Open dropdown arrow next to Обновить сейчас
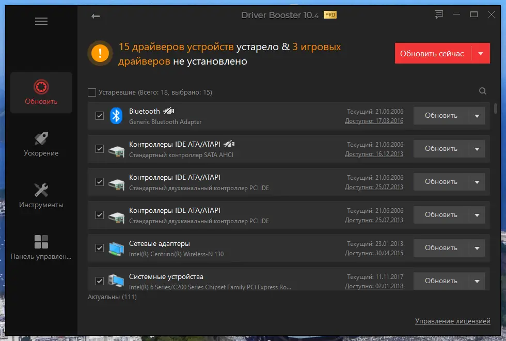Viewport: 506px width, 341px height. [481, 53]
